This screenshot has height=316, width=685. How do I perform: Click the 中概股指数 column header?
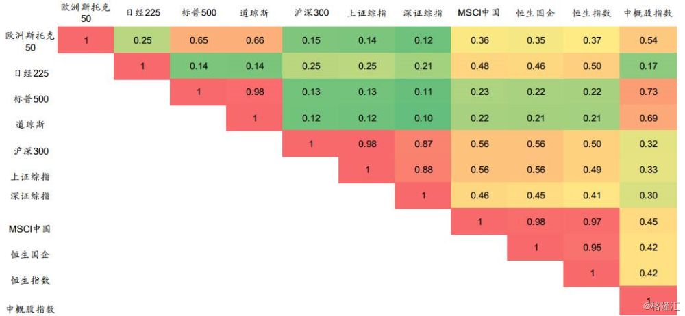[x=647, y=13]
